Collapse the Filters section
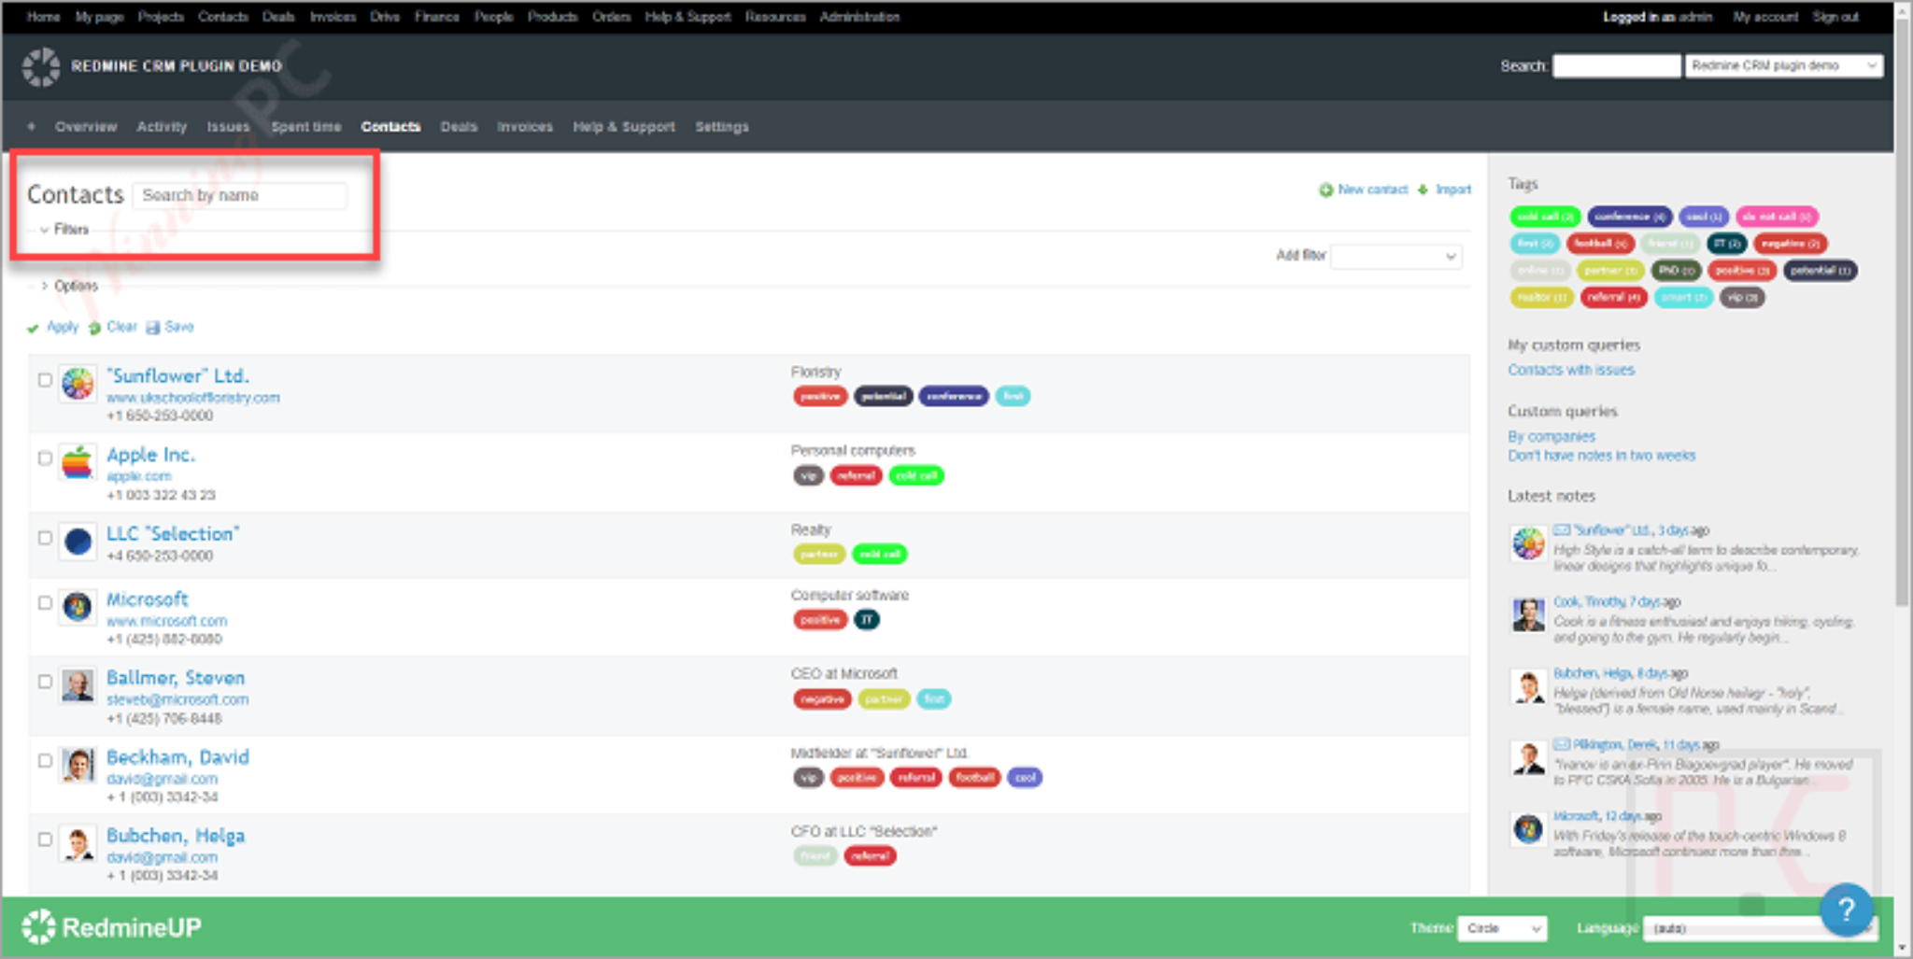The height and width of the screenshot is (959, 1913). 64,229
